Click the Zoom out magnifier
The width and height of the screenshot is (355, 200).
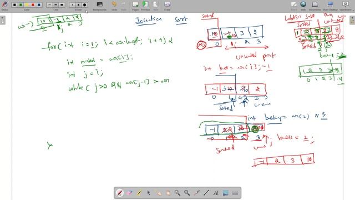187,193
